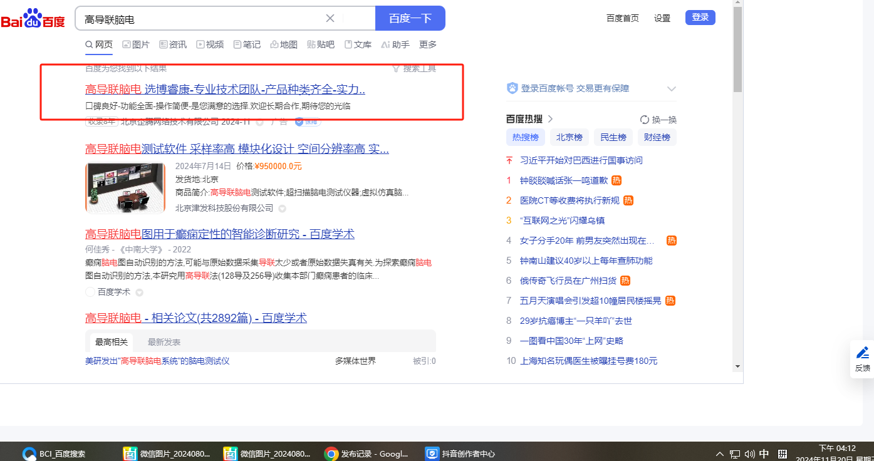Select the 北京榜 hot-search tab
This screenshot has width=874, height=461.
(569, 137)
